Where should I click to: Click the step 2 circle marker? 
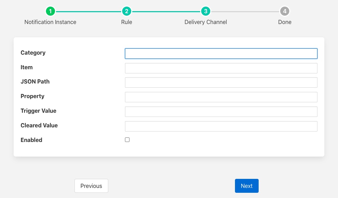[126, 11]
